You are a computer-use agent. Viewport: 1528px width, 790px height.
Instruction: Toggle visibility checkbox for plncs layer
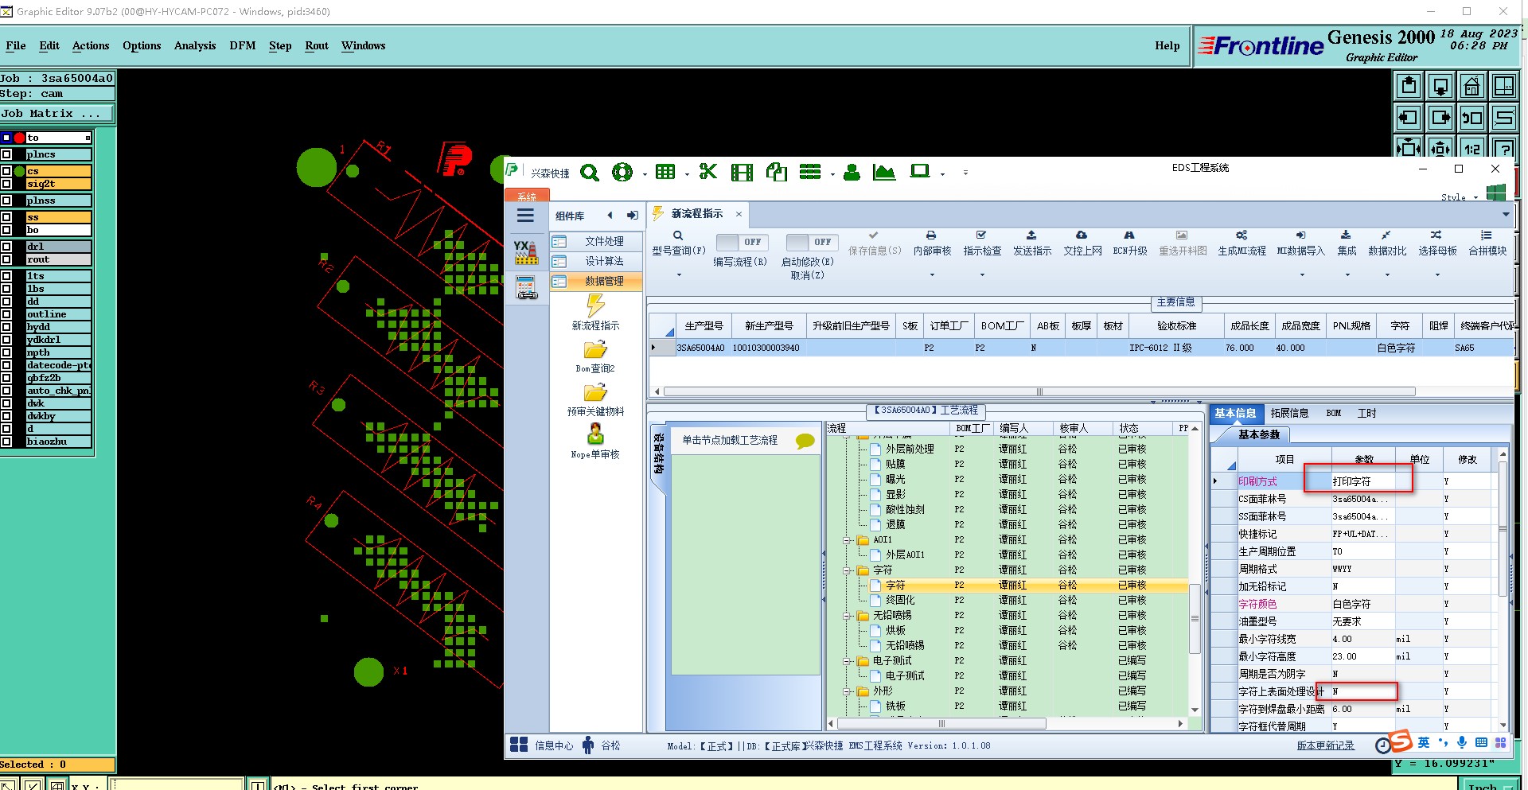6,154
